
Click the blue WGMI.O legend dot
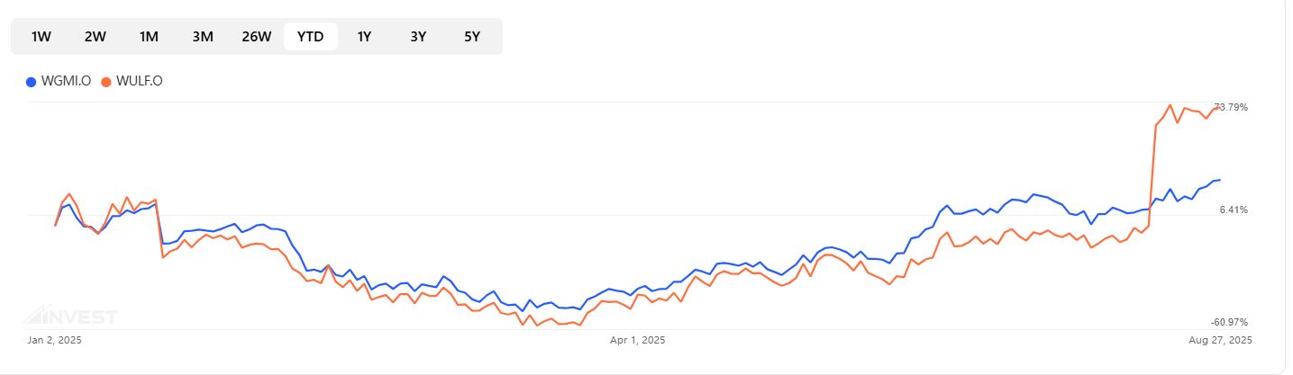[32, 82]
